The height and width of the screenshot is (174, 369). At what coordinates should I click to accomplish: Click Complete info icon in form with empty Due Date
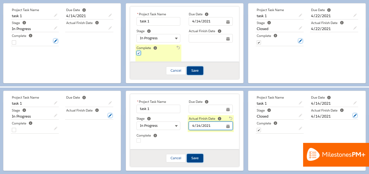click(x=155, y=136)
